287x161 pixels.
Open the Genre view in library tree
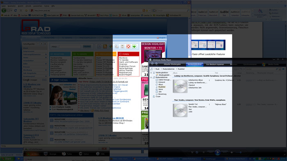pyautogui.click(x=161, y=89)
